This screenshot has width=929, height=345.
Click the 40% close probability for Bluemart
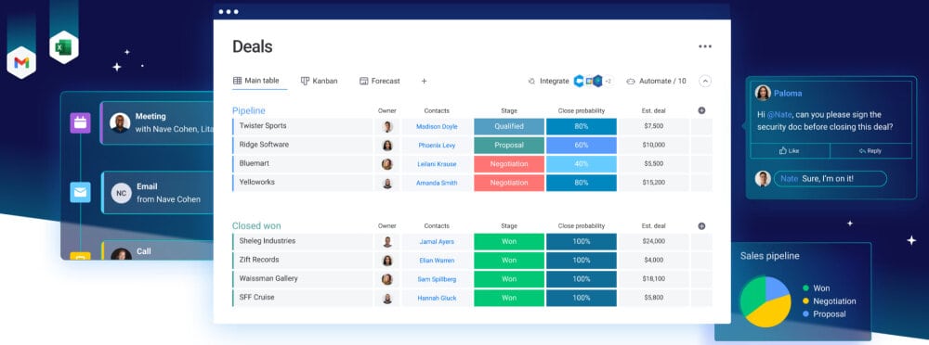pyautogui.click(x=582, y=164)
